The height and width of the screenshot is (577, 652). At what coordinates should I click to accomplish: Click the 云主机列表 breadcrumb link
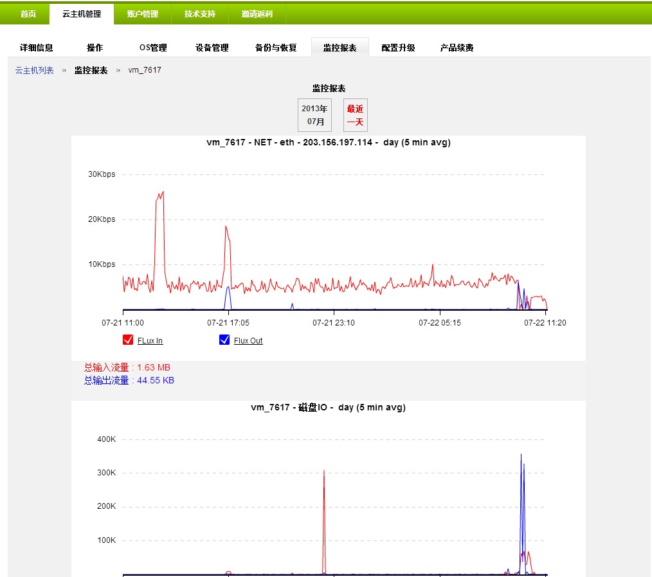(x=35, y=70)
